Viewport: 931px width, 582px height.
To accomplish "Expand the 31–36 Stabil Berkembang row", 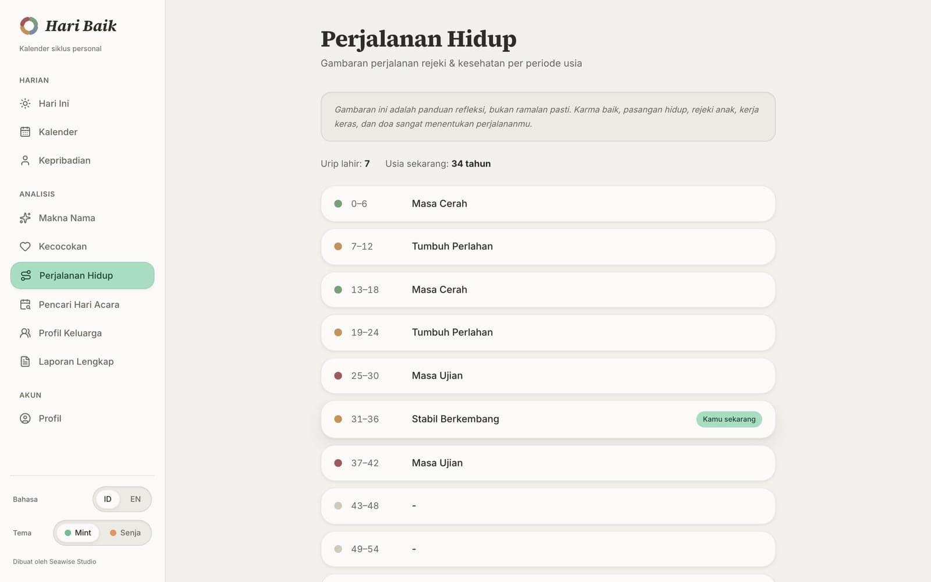I will click(548, 419).
